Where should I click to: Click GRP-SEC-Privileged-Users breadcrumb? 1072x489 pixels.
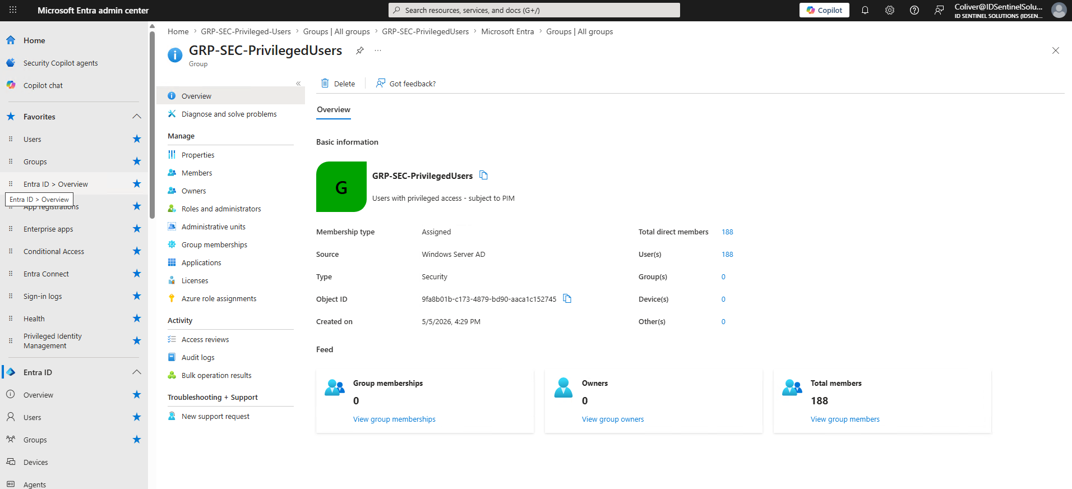tap(246, 31)
